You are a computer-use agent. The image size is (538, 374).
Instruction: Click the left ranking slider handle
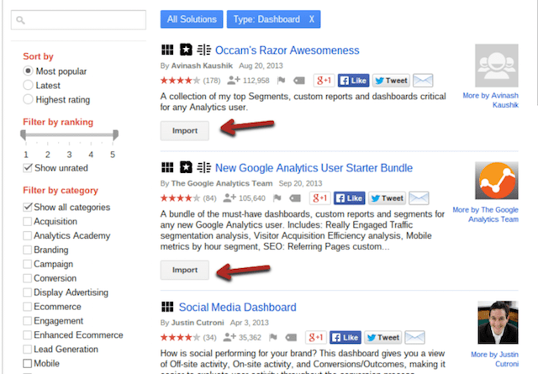pyautogui.click(x=23, y=134)
